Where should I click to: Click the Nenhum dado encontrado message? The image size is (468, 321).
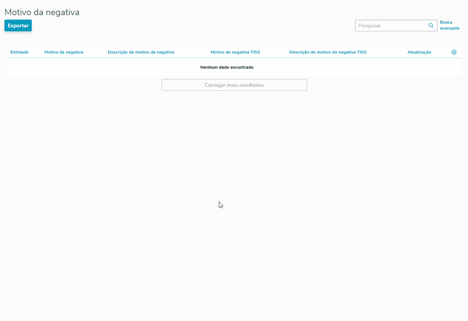pyautogui.click(x=227, y=67)
